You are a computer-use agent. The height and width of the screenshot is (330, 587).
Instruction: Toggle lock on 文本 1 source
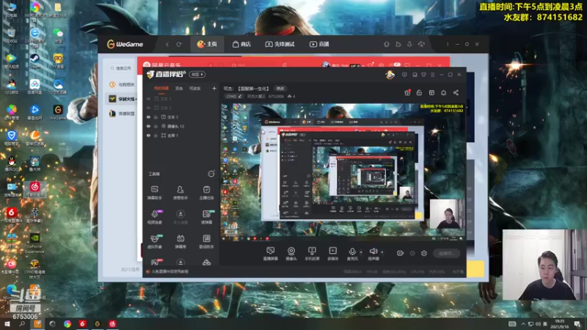tap(156, 117)
